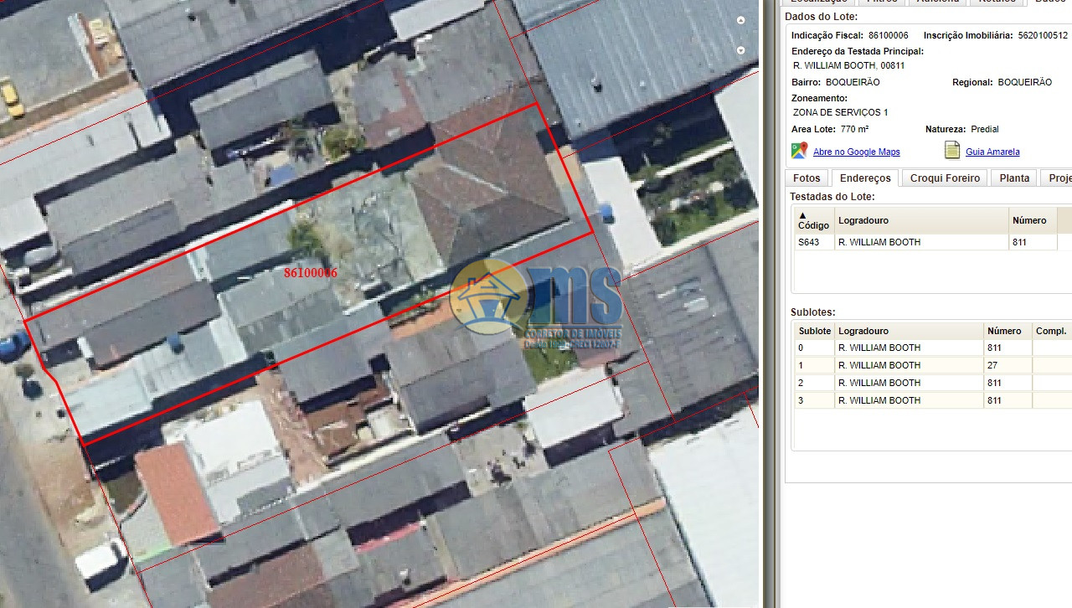Click the Area Lote 770 m² value
This screenshot has width=1072, height=608.
[x=854, y=129]
